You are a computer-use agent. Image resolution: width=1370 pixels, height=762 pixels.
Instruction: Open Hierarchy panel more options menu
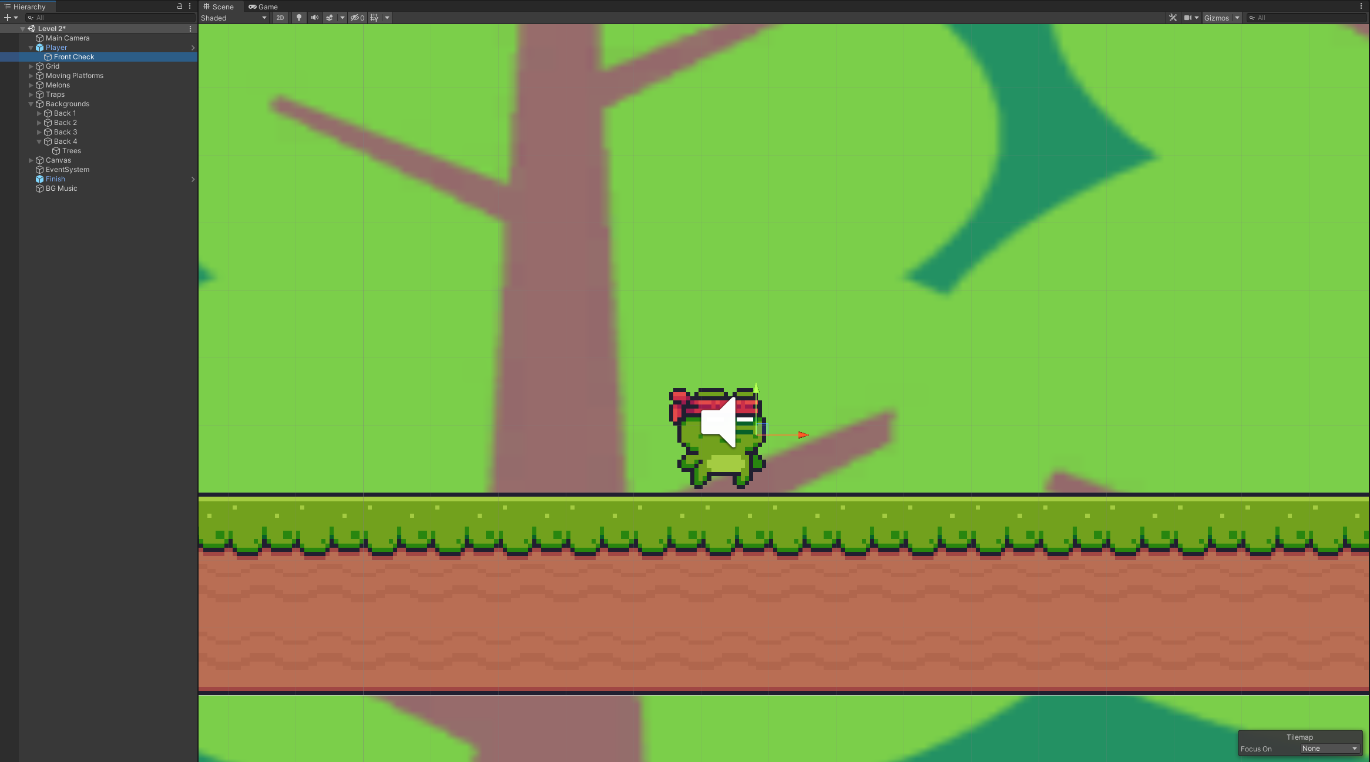pos(190,6)
